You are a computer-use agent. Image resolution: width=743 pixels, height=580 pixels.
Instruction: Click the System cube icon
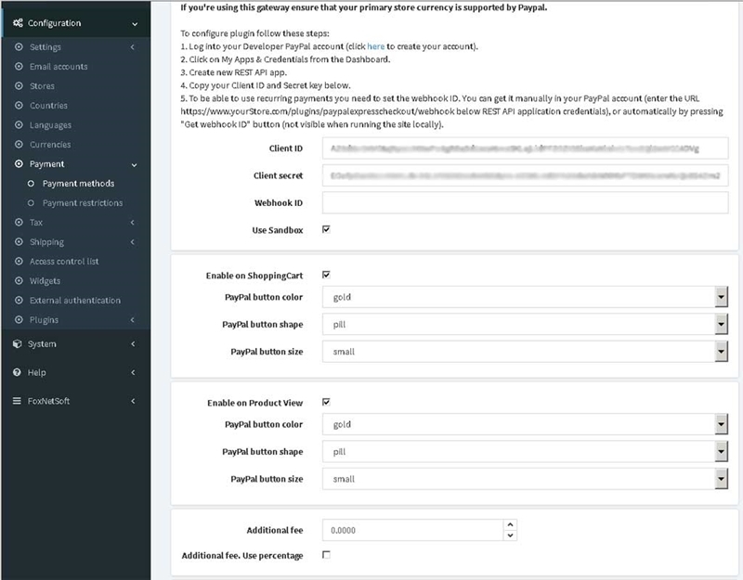click(17, 343)
